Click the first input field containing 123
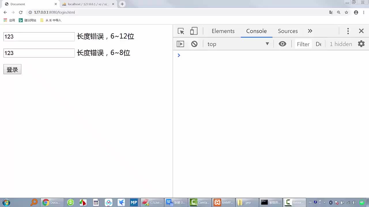 (39, 37)
